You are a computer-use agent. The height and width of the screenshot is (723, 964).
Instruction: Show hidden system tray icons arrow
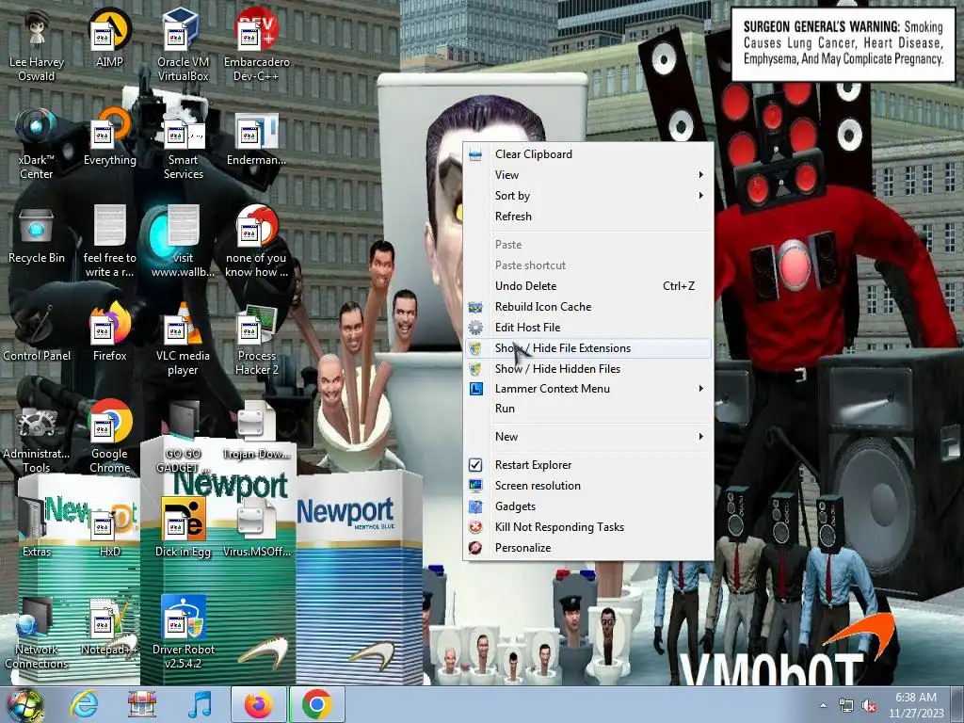823,705
